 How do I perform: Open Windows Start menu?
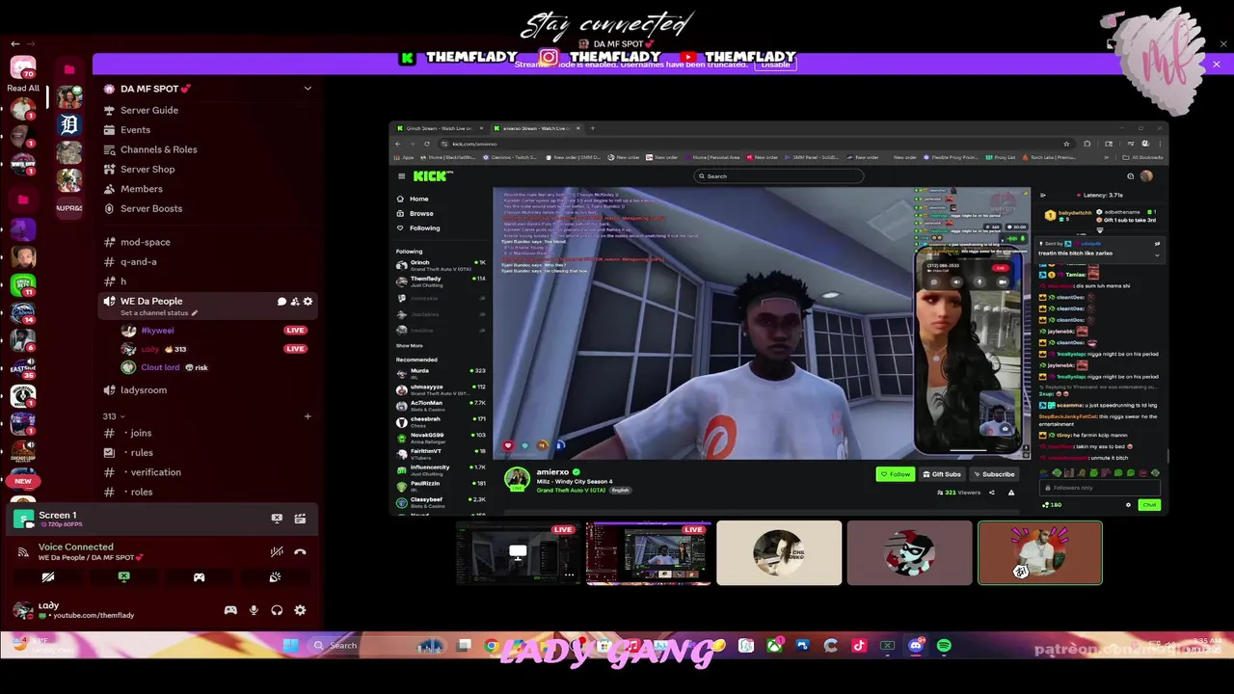[x=290, y=645]
